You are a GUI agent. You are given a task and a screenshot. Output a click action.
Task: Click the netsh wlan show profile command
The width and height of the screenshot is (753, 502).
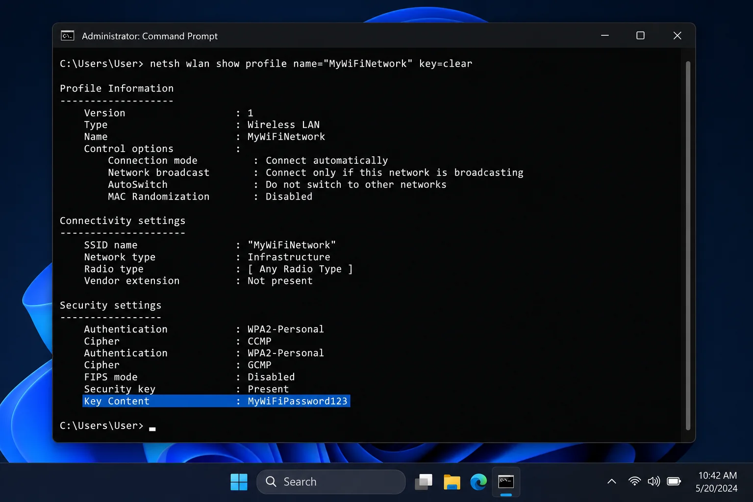(x=311, y=64)
